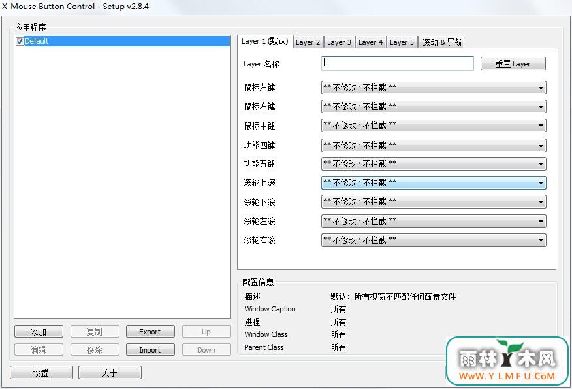Focus the Layer 名称 text field

(x=398, y=63)
